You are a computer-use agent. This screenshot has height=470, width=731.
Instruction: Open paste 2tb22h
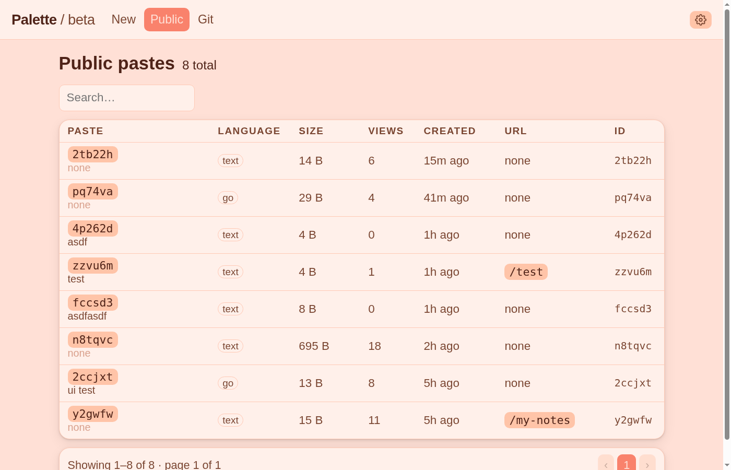93,155
